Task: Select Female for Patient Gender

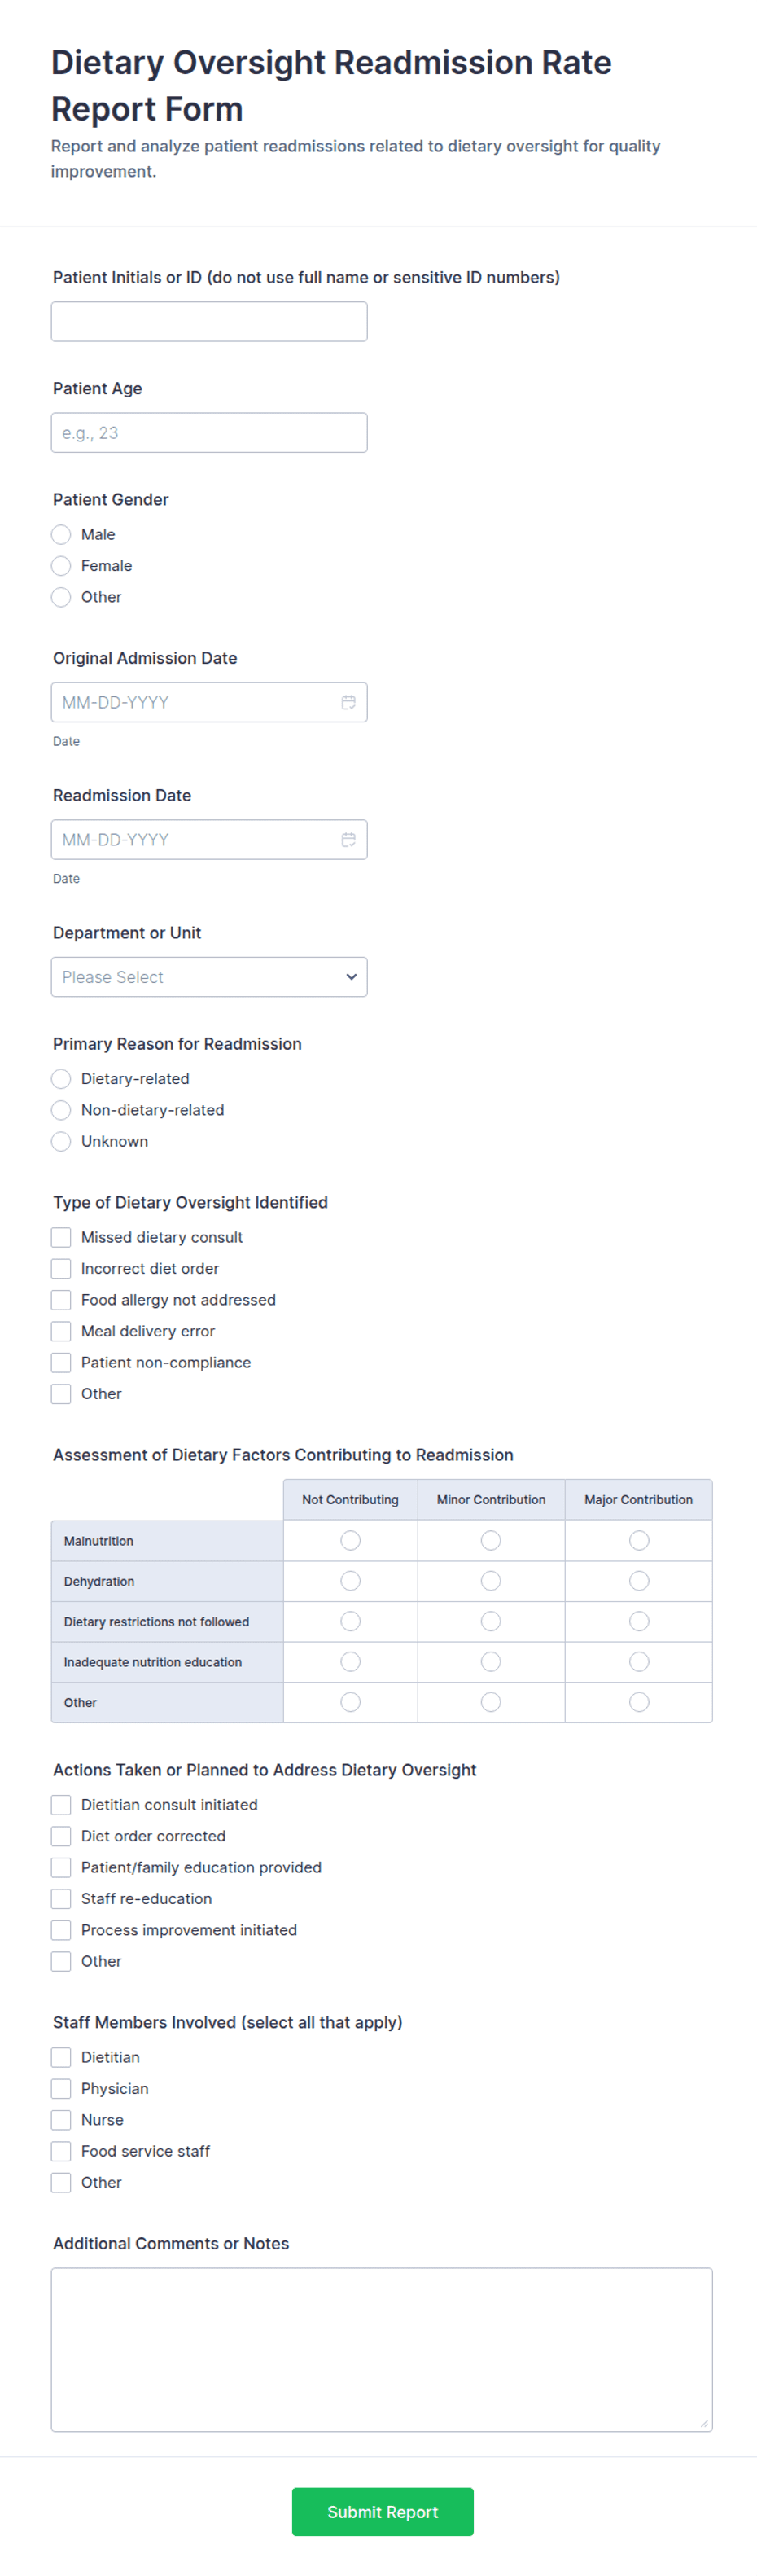Action: 61,565
